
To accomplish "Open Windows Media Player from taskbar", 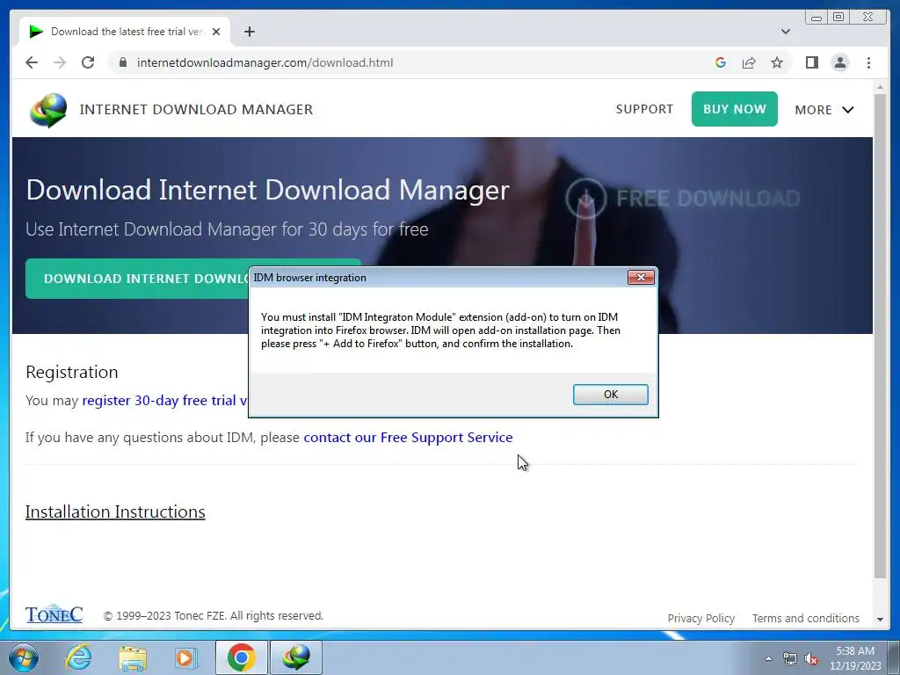I will click(x=186, y=657).
